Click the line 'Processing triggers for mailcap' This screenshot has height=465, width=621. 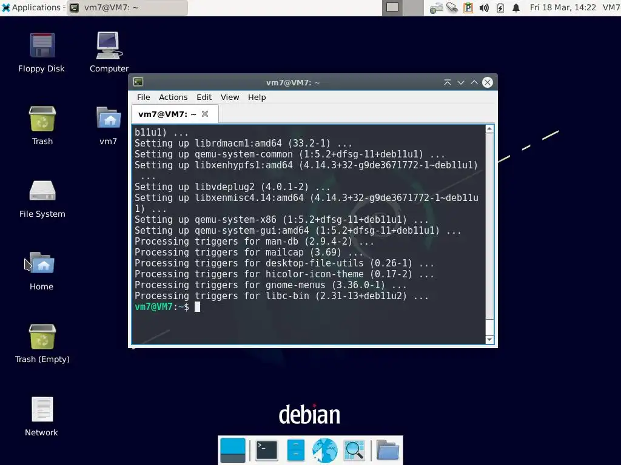point(248,252)
